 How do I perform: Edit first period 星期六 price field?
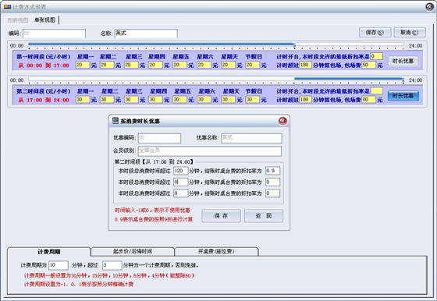click(x=204, y=65)
